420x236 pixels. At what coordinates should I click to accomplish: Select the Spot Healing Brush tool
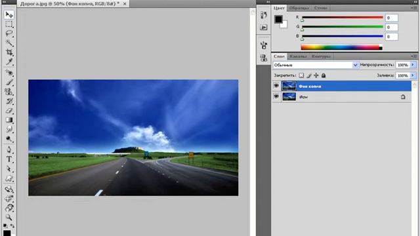[x=9, y=73]
